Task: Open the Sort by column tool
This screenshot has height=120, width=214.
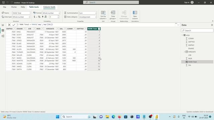Action: coord(103,15)
